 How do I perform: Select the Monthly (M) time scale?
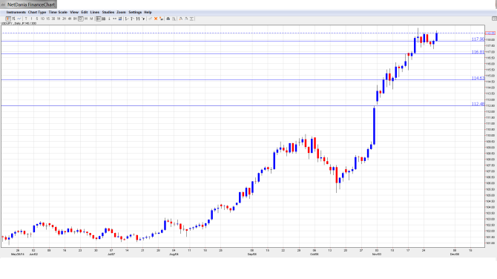[91, 19]
